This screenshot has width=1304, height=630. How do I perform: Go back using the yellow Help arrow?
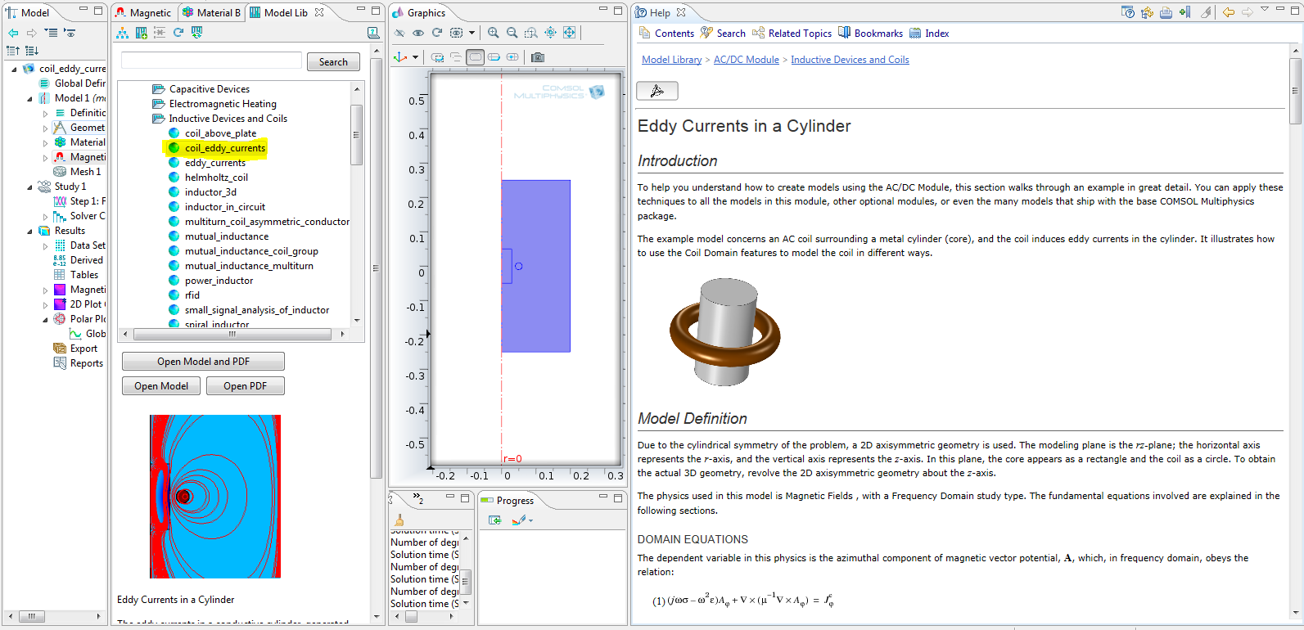1228,12
